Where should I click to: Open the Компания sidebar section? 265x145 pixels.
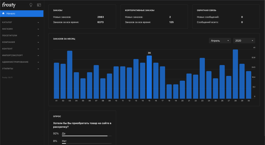[x=8, y=42]
